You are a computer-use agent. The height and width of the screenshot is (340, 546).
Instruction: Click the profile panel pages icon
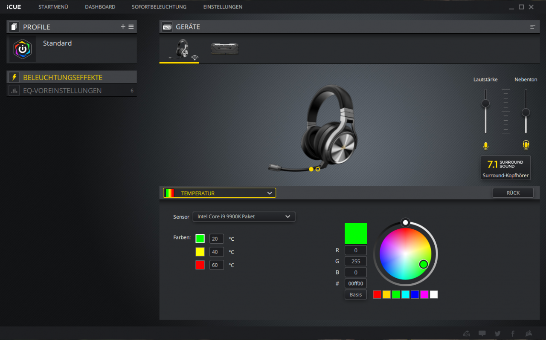14,27
